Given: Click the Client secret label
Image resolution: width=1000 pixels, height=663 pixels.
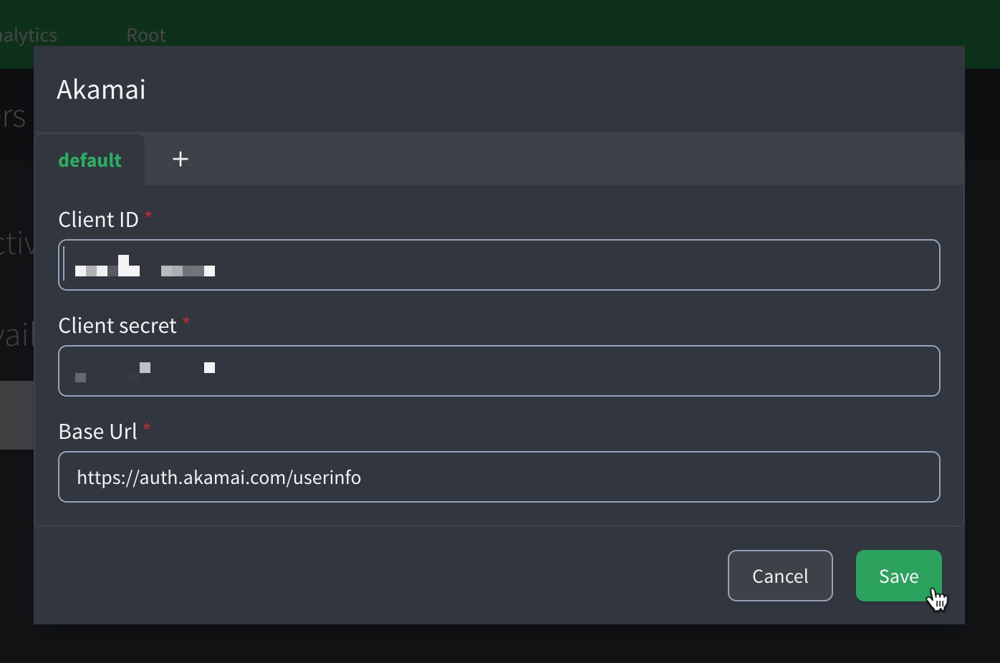Looking at the screenshot, I should click(x=117, y=325).
